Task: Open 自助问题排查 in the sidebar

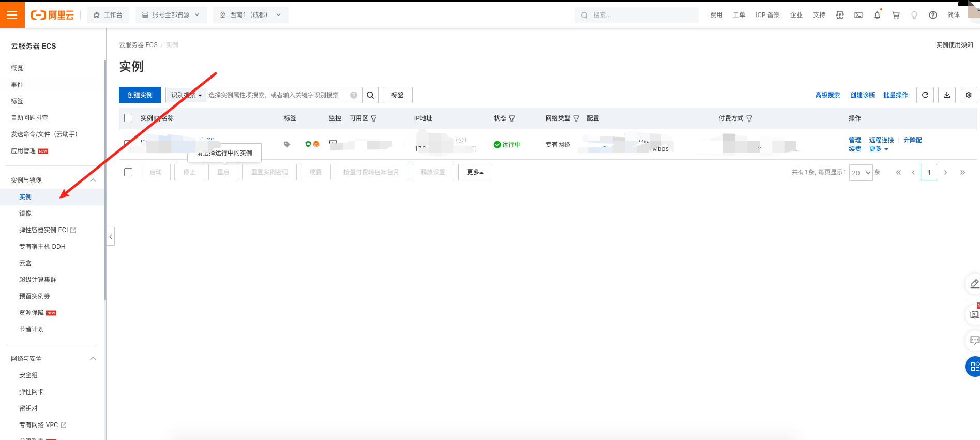Action: tap(29, 118)
